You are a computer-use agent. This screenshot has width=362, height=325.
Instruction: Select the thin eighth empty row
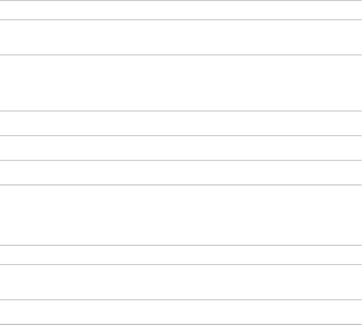coord(181,255)
